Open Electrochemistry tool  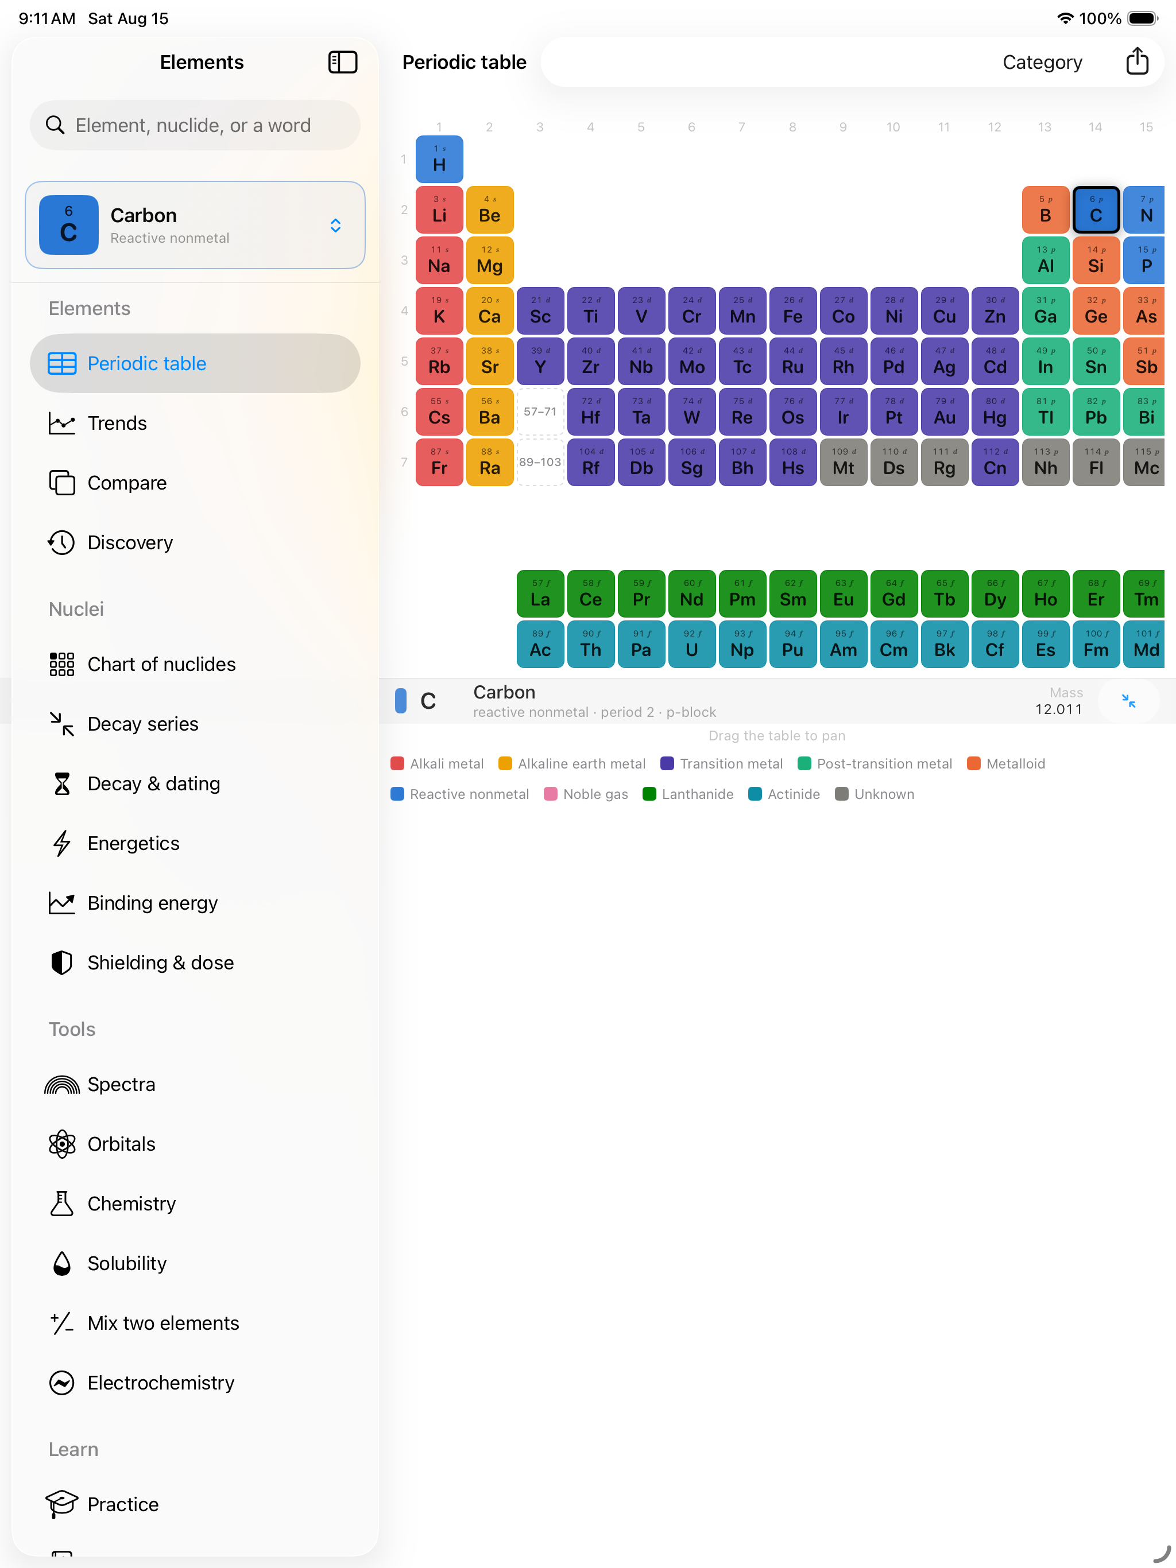coord(195,1382)
